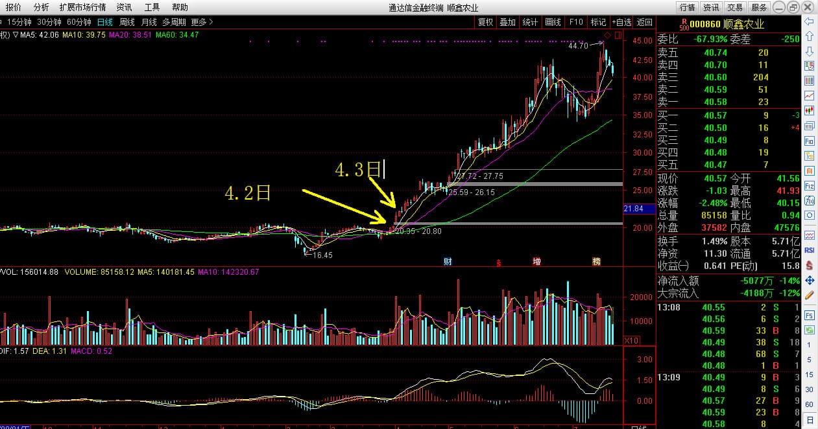Switch to the candlestick chart icon
818x429 pixels.
809,111
